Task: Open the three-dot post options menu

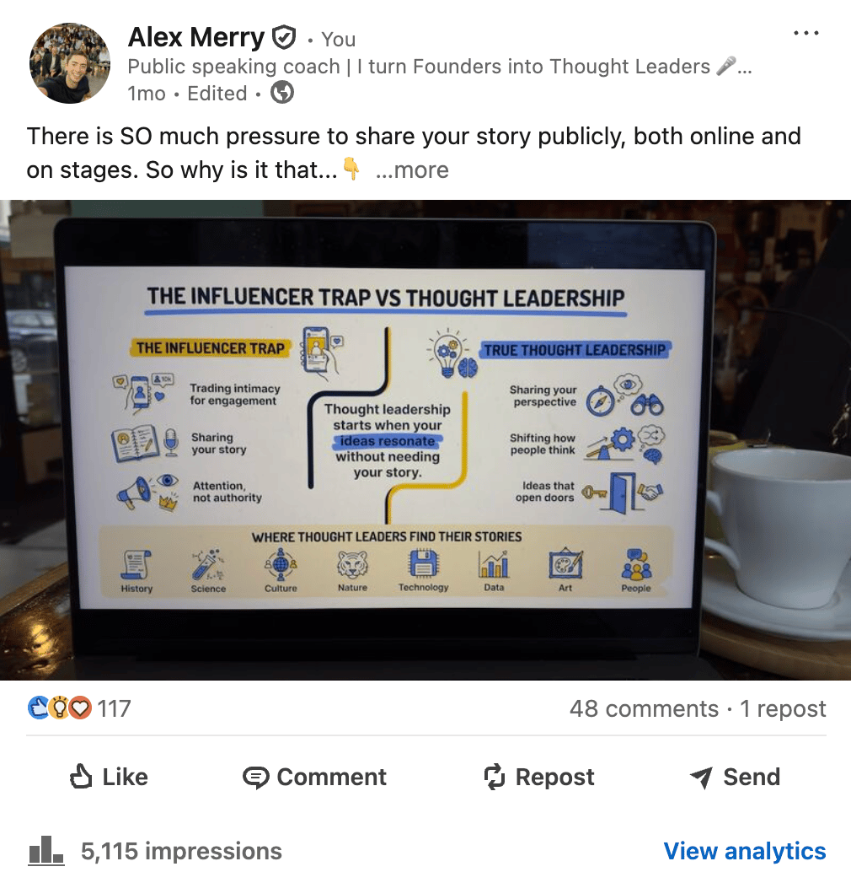Action: click(x=806, y=34)
